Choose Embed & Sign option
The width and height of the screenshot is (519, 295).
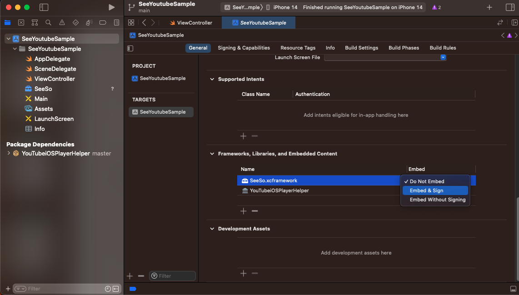tap(435, 190)
